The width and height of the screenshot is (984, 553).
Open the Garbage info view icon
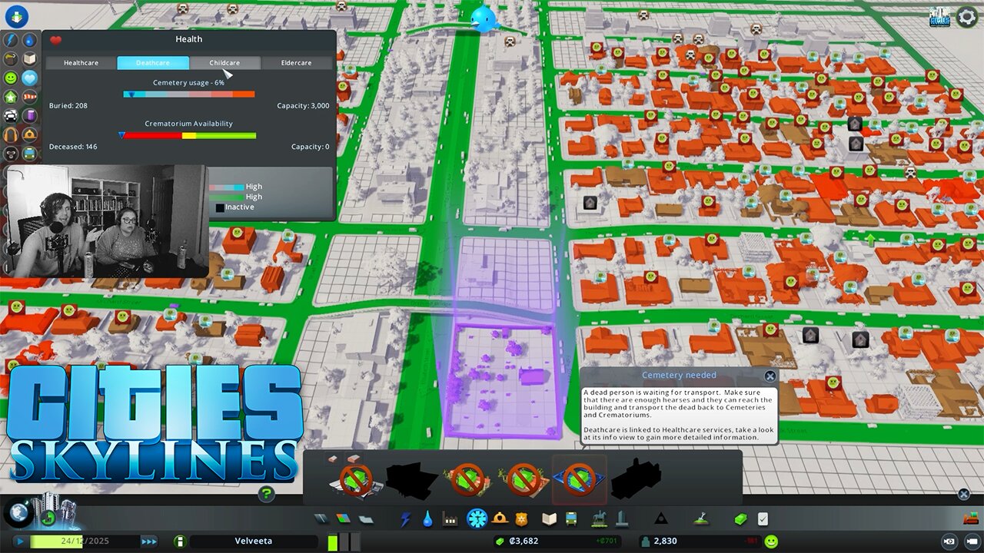(x=11, y=59)
